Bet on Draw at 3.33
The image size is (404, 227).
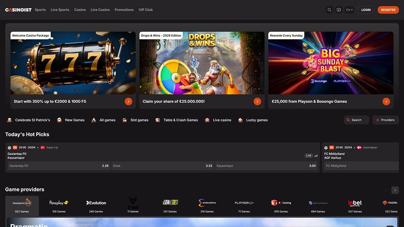(x=162, y=166)
